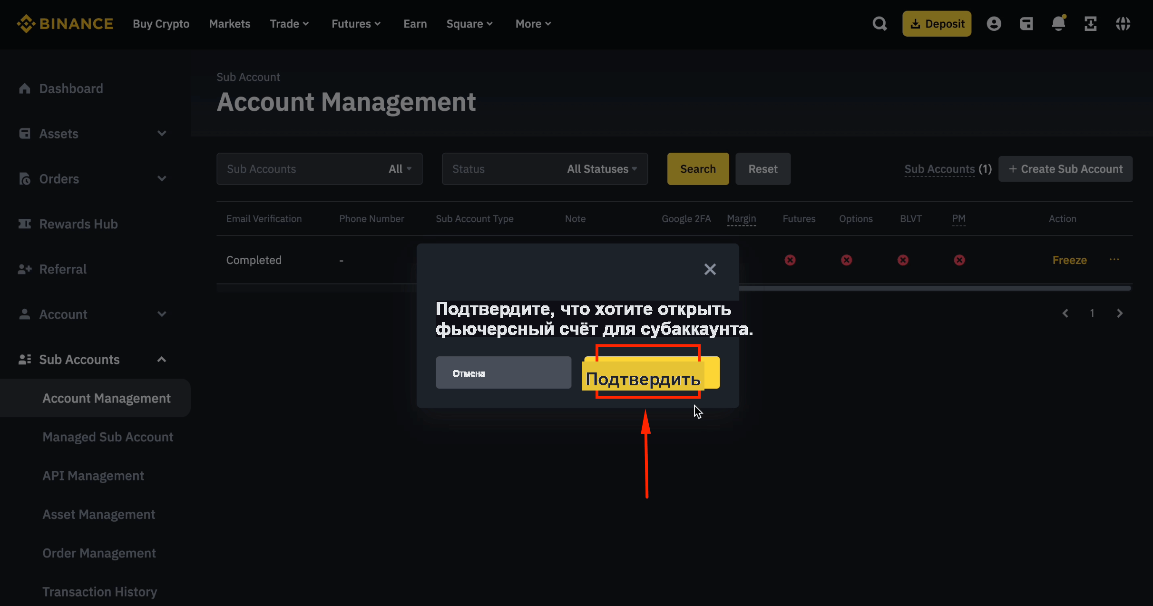1153x606 pixels.
Task: Expand the Account sidebar section
Action: 162,314
